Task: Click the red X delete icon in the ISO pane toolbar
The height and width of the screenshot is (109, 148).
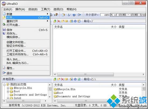Action: (x=59, y=21)
